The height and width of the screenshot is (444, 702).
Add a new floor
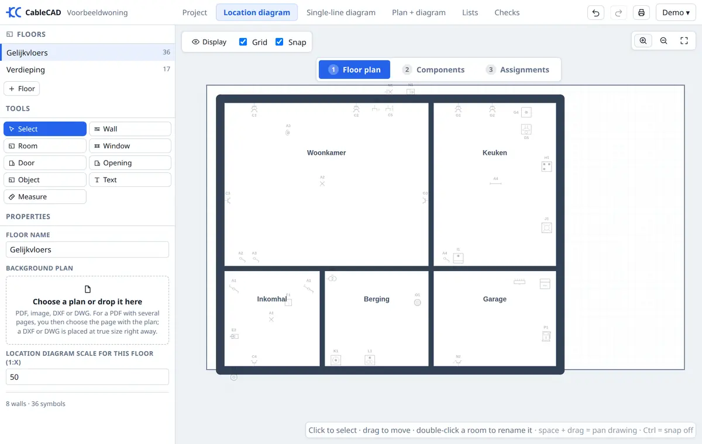click(22, 89)
